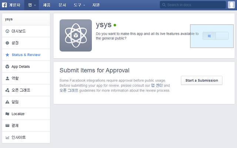Viewport: 237px width, 148px height.
Task: Open 대시보드 in the sidebar
Action: (x=26, y=31)
